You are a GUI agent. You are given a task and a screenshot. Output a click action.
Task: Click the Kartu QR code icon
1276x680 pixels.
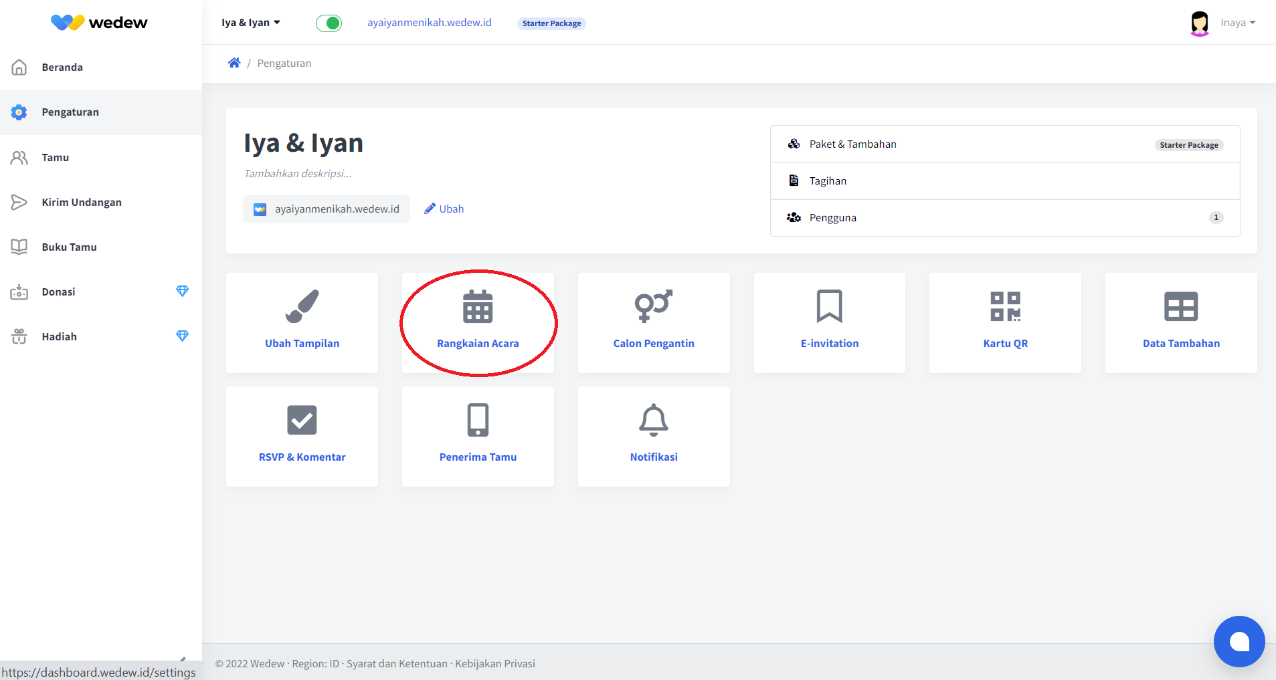tap(1006, 306)
